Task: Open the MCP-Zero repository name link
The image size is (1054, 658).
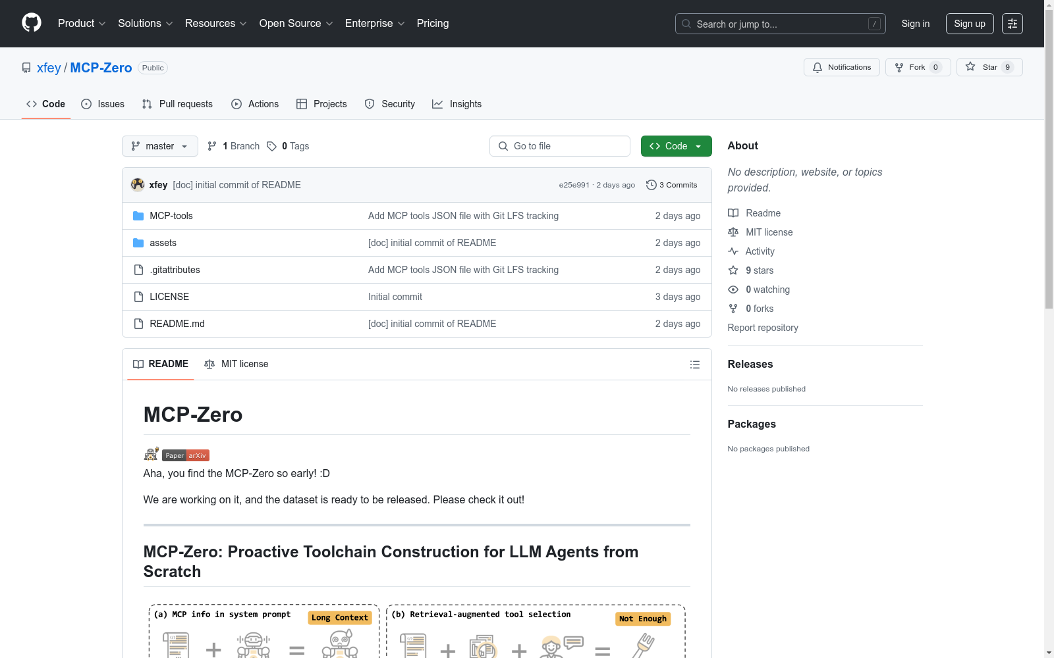Action: tap(101, 68)
